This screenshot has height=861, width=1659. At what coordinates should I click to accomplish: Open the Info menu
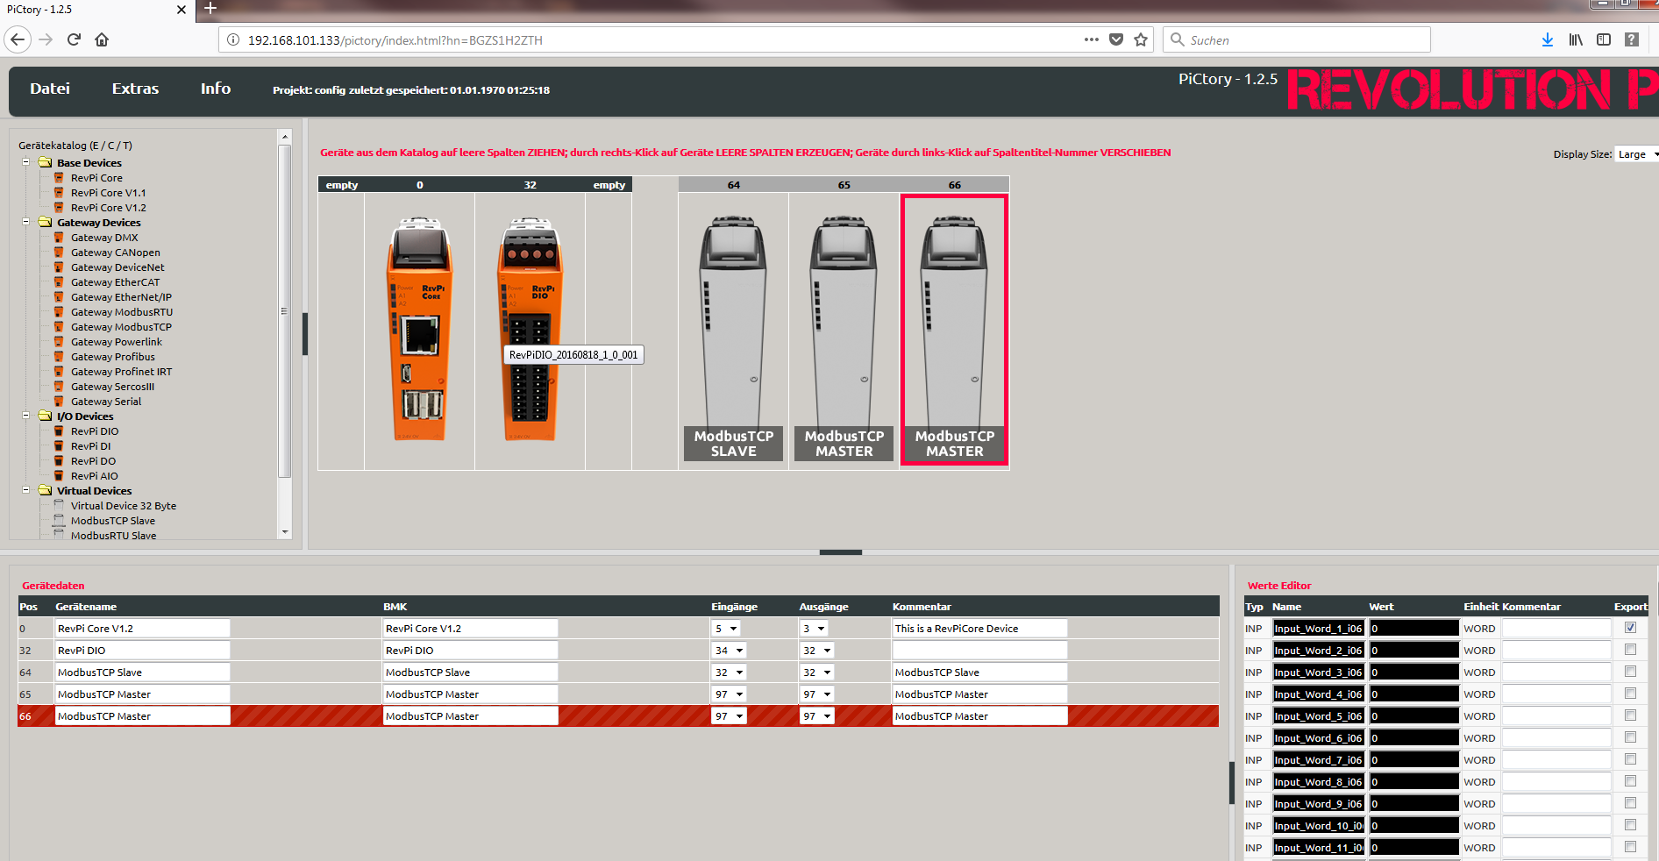click(x=216, y=89)
